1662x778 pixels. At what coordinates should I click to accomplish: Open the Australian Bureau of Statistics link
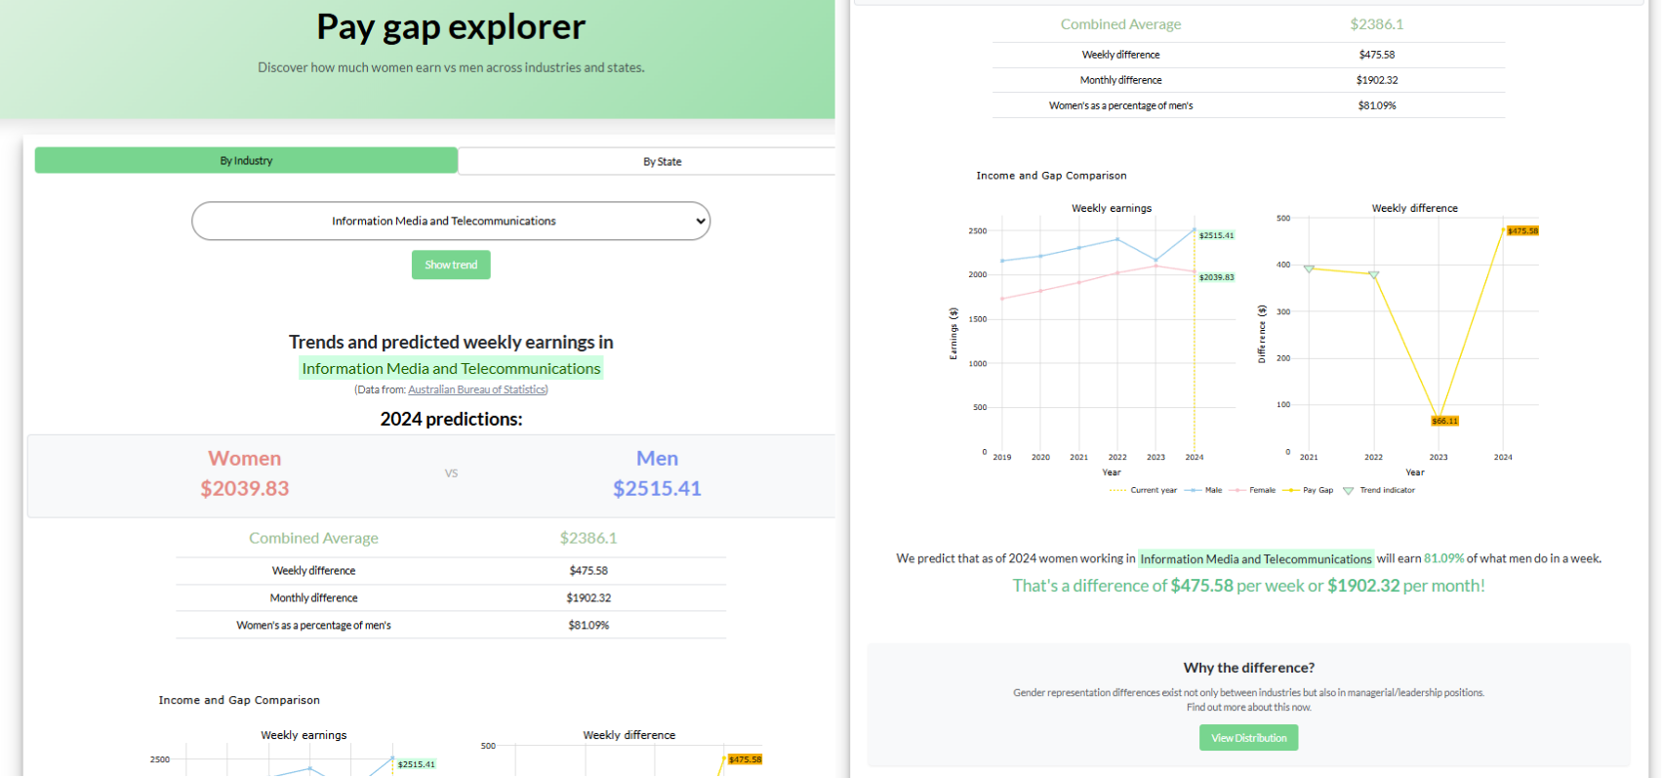tap(476, 389)
